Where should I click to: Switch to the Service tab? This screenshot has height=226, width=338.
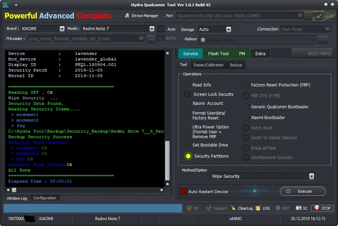[190, 53]
